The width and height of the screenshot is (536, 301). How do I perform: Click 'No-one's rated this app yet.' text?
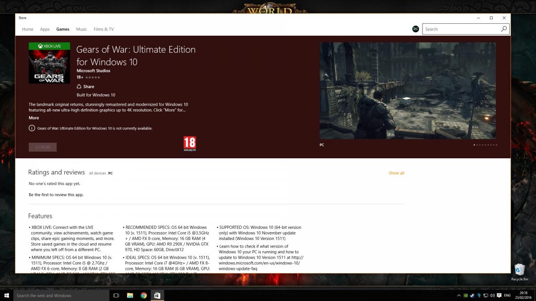[54, 184]
